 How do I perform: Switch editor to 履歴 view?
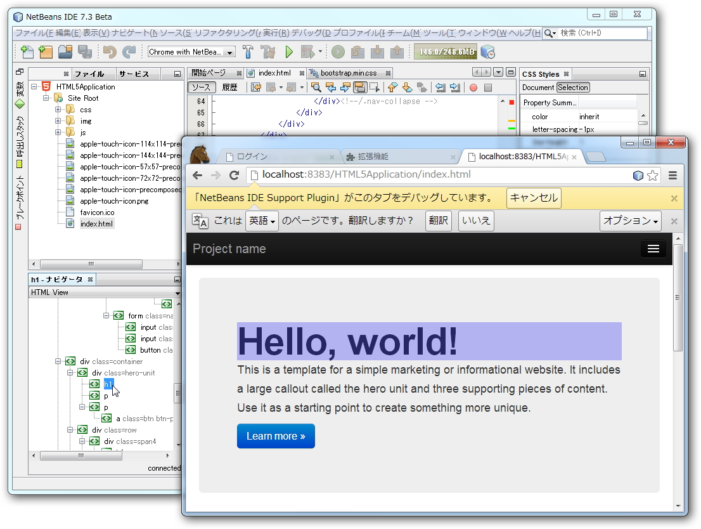[x=230, y=88]
